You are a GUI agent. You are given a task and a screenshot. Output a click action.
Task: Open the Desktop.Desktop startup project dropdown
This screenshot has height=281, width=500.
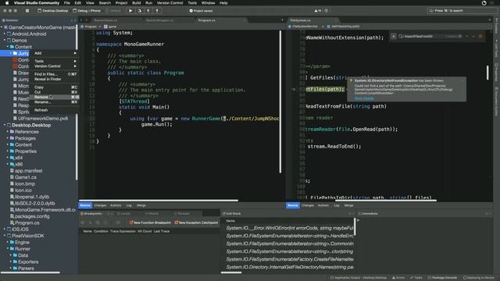point(53,11)
